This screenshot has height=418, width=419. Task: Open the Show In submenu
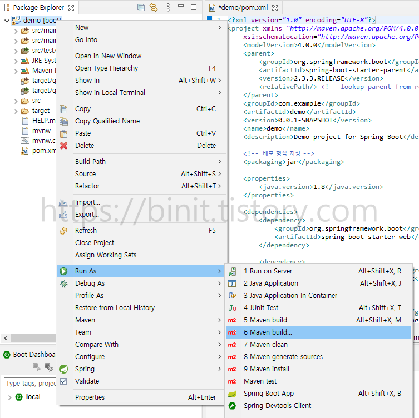pos(141,81)
